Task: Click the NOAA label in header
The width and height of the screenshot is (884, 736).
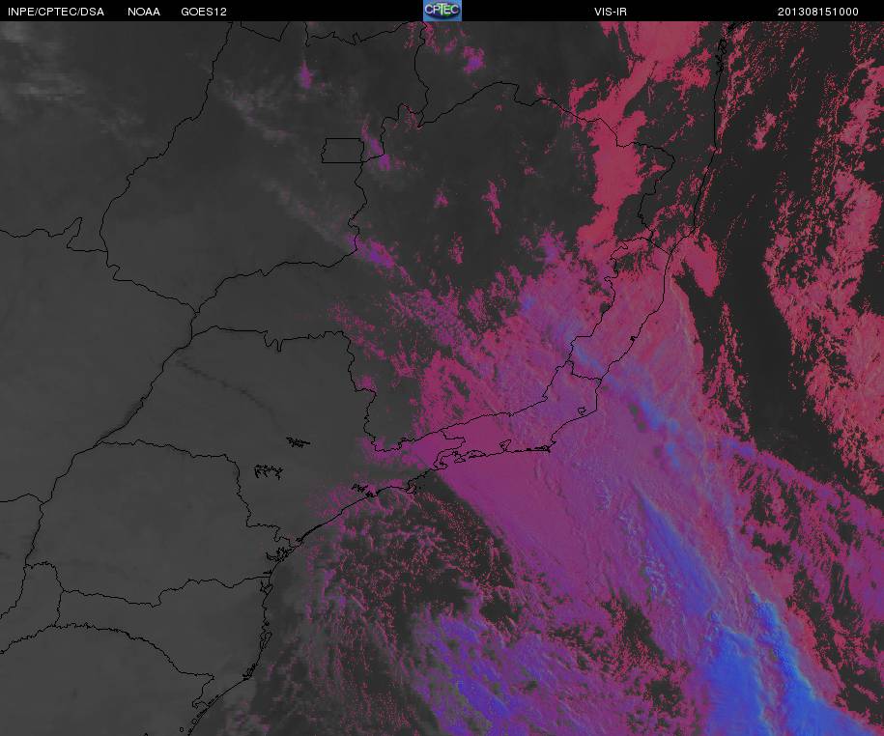Action: [144, 12]
